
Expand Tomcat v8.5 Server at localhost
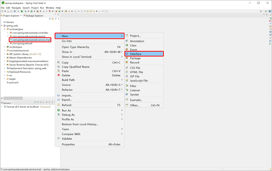pyautogui.click(x=2, y=107)
